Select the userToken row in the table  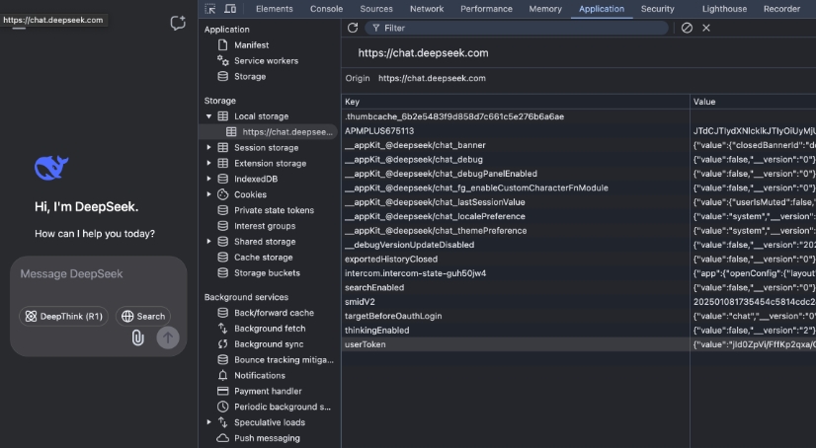(x=366, y=344)
